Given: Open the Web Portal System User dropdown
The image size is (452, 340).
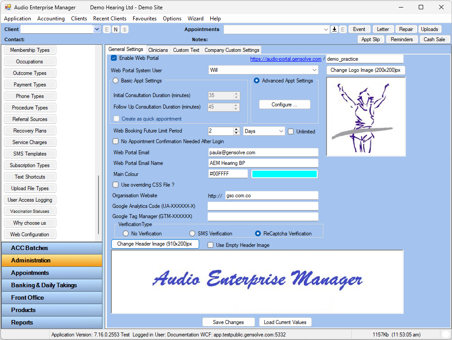Looking at the screenshot, I should 314,70.
